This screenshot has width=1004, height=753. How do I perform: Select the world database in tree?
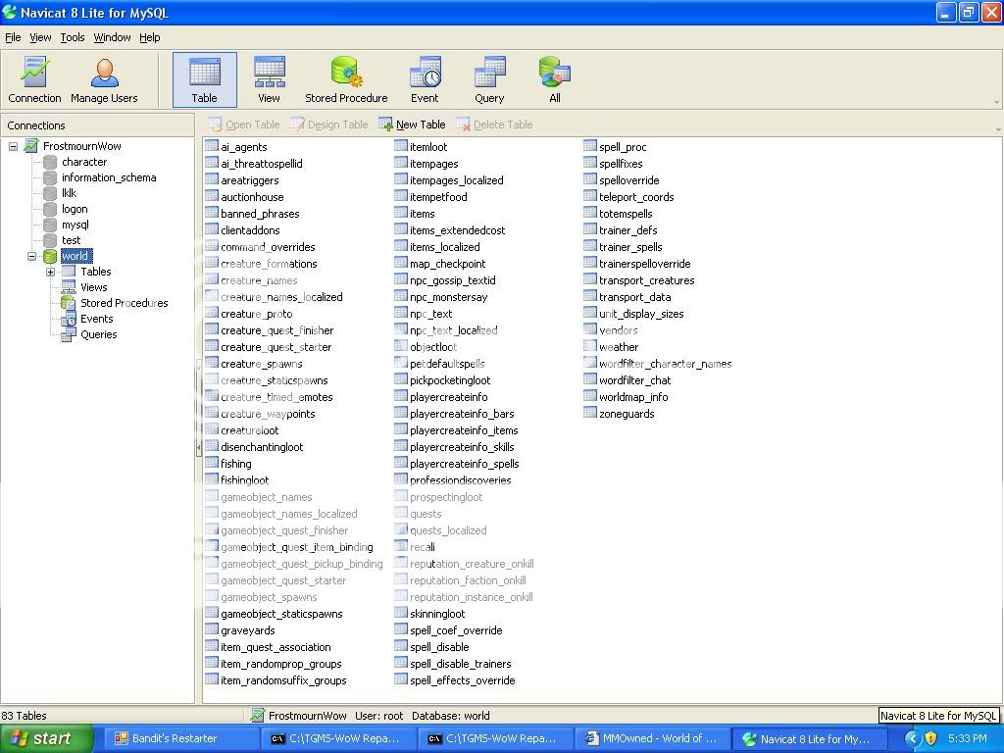tap(75, 256)
